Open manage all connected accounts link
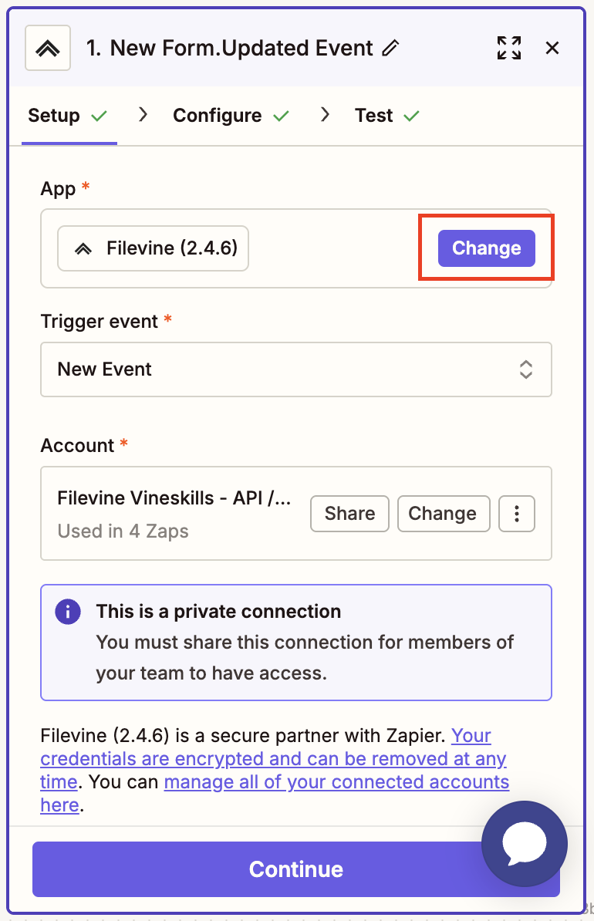594x921 pixels. click(336, 782)
